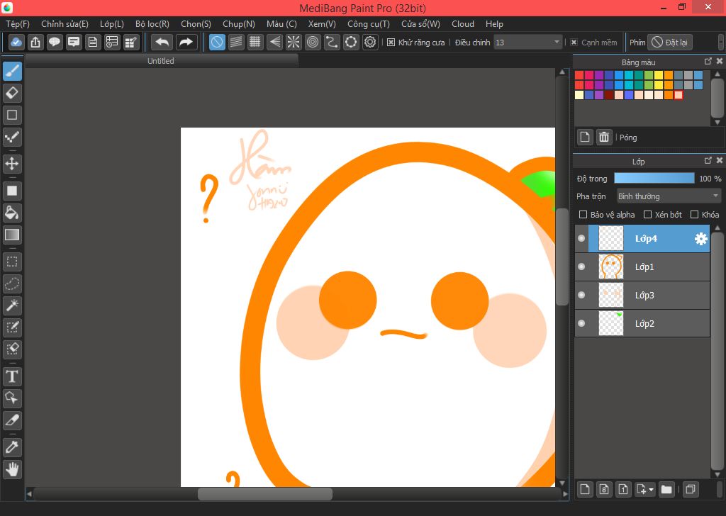This screenshot has width=726, height=516.
Task: Select the Eraser tool in left toolbar
Action: (x=12, y=93)
